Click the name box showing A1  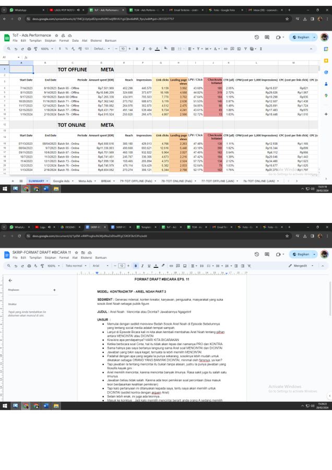pyautogui.click(x=11, y=57)
